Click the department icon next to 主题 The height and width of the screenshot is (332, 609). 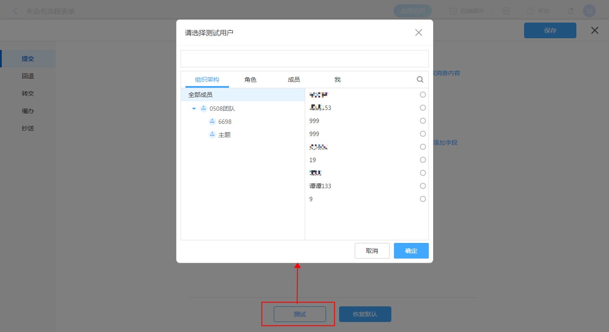tap(212, 135)
